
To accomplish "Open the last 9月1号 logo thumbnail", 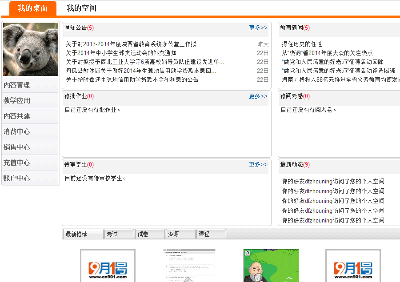I will point(353,266).
